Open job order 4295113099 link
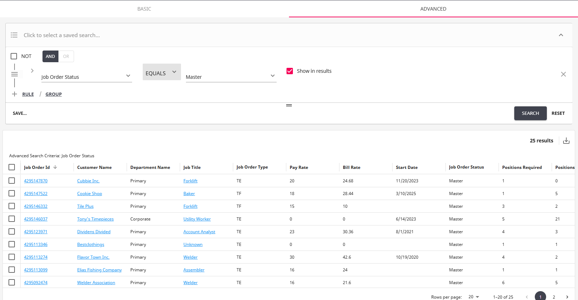The image size is (578, 300). pyautogui.click(x=36, y=270)
